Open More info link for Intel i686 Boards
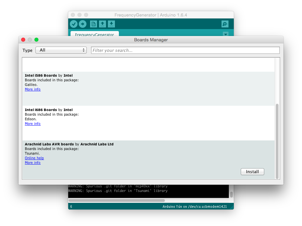This screenshot has height=226, width=302. [x=33, y=124]
